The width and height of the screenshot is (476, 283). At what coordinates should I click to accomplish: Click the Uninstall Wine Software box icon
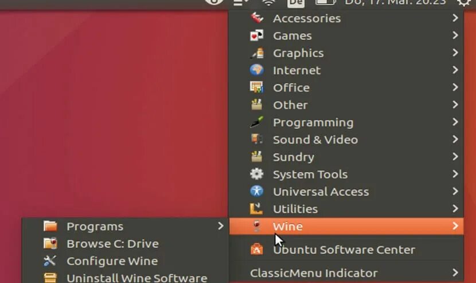click(50, 277)
